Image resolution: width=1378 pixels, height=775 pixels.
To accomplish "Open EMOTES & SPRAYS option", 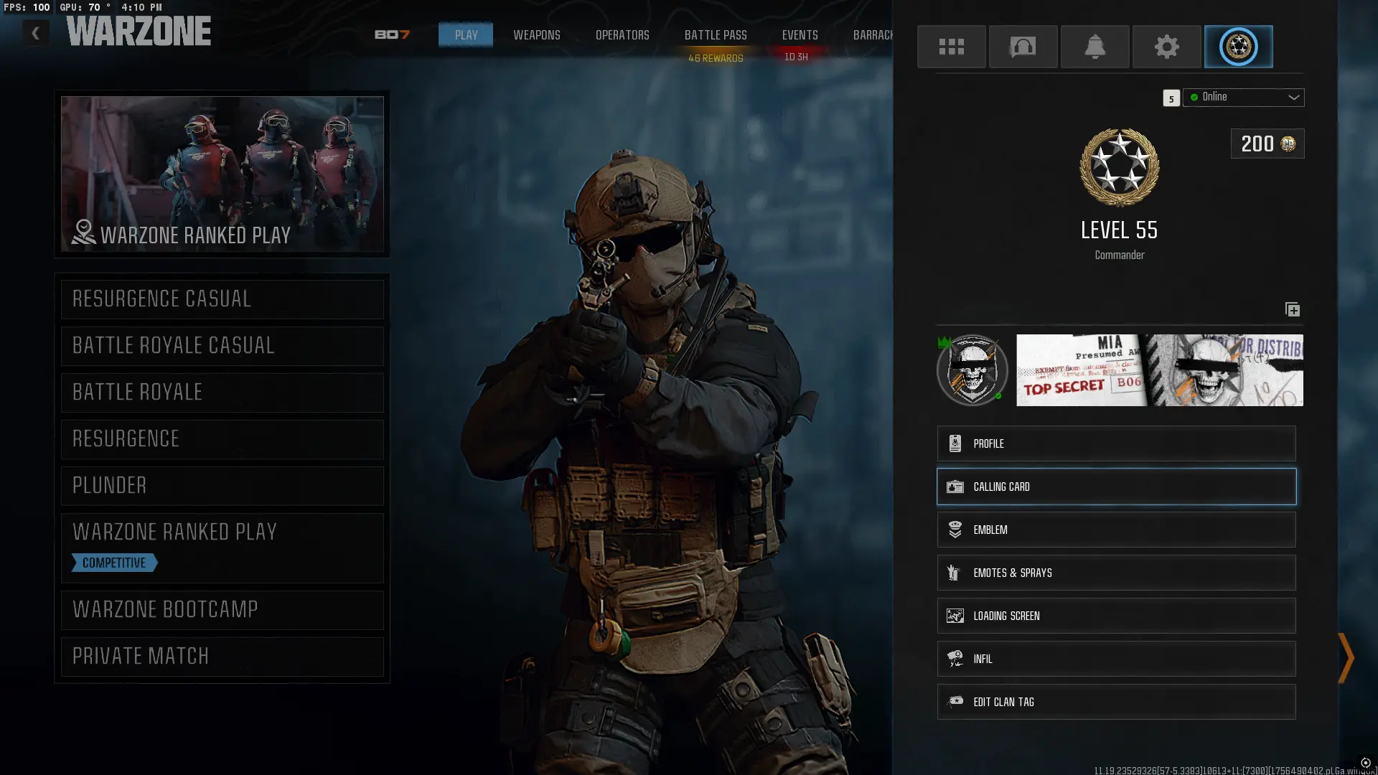I will tap(1116, 573).
